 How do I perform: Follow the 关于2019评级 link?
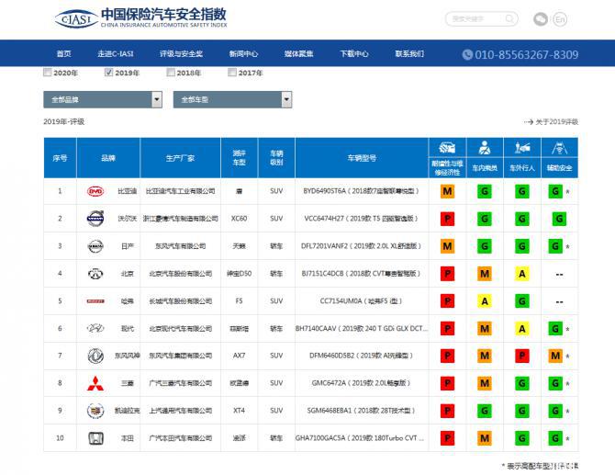point(551,121)
